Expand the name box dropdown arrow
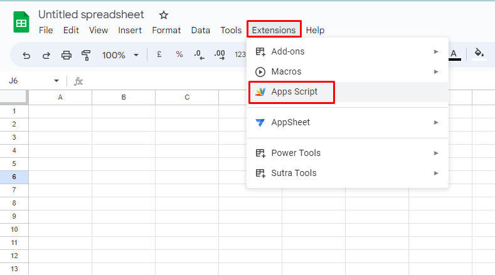Viewport: 495px width, 275px height. pos(56,81)
